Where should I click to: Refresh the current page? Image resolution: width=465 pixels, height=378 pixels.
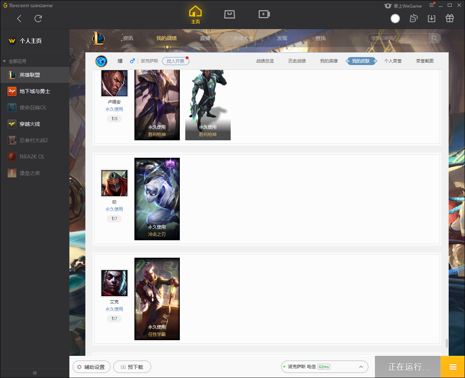[x=38, y=19]
